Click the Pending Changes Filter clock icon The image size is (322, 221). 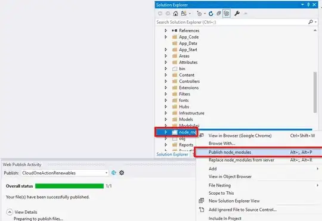coord(199,14)
